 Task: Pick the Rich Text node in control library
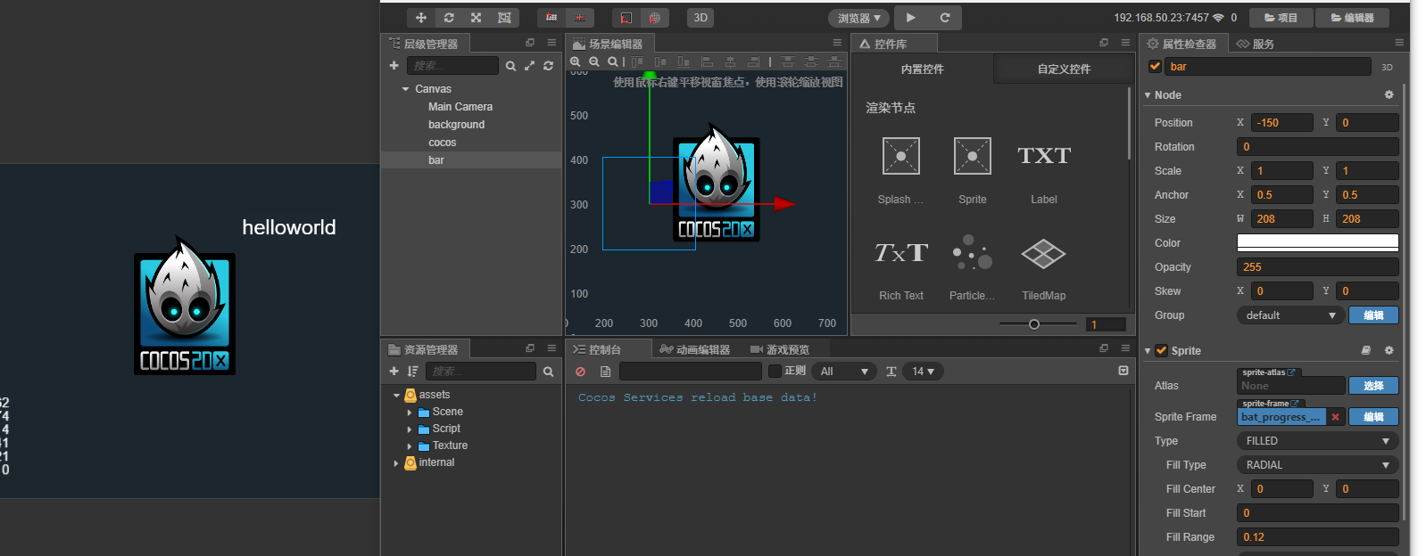point(901,266)
